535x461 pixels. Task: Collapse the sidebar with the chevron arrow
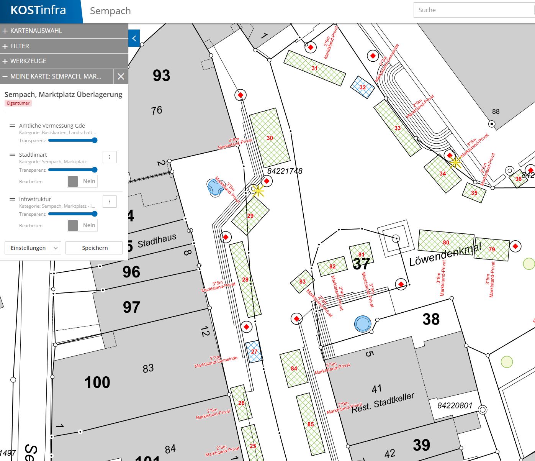[x=134, y=38]
